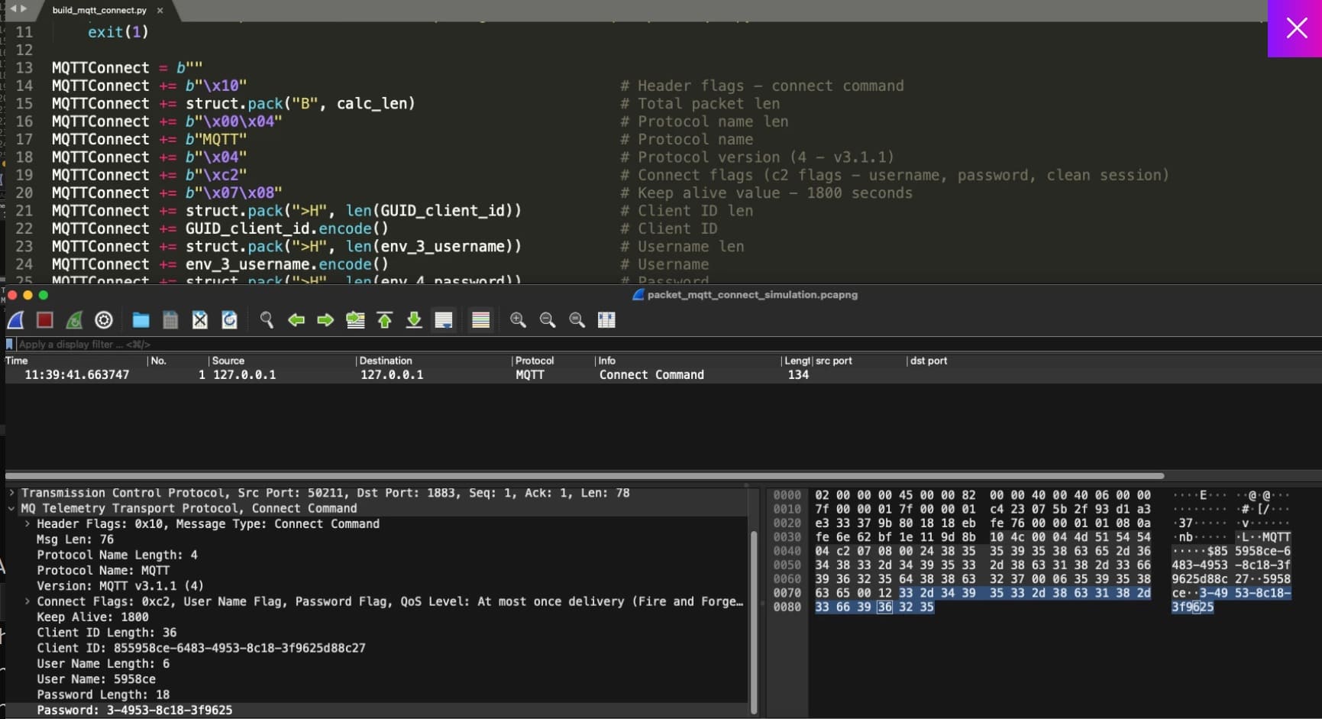Select User Name Length: 6 field

pos(103,664)
